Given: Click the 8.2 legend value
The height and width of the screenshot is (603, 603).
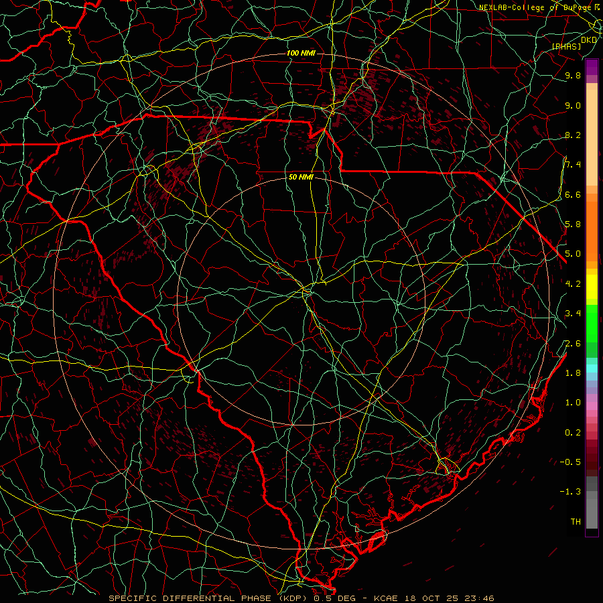Looking at the screenshot, I should tap(573, 135).
